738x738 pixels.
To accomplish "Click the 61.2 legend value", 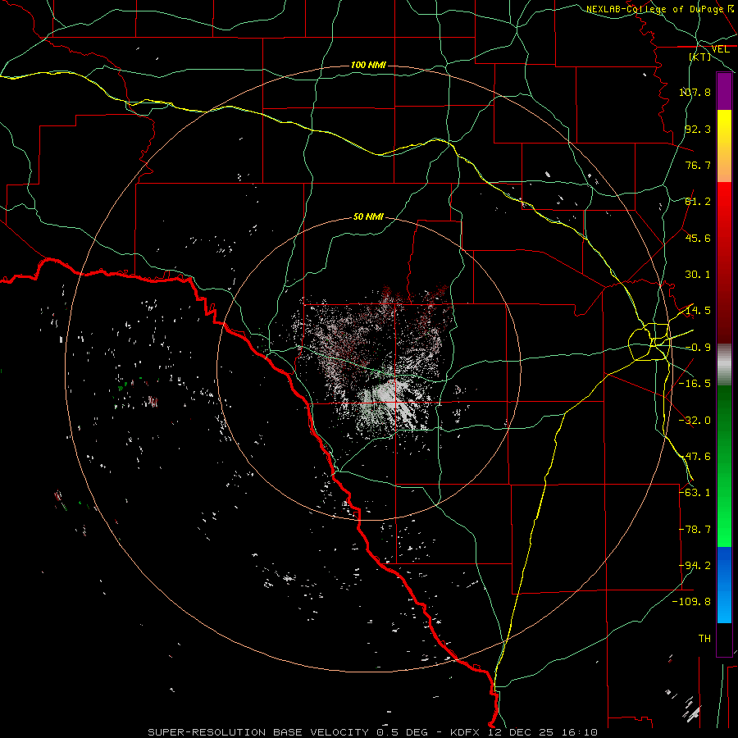I will click(698, 202).
